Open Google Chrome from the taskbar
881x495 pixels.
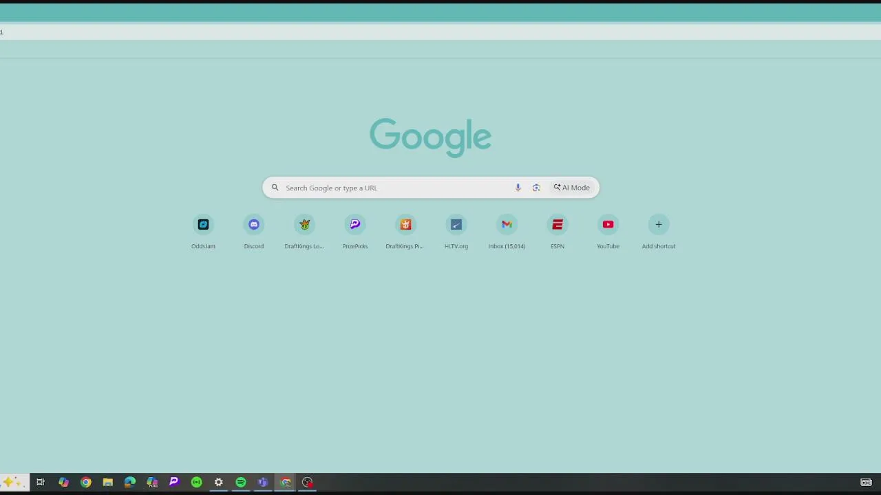tap(85, 483)
